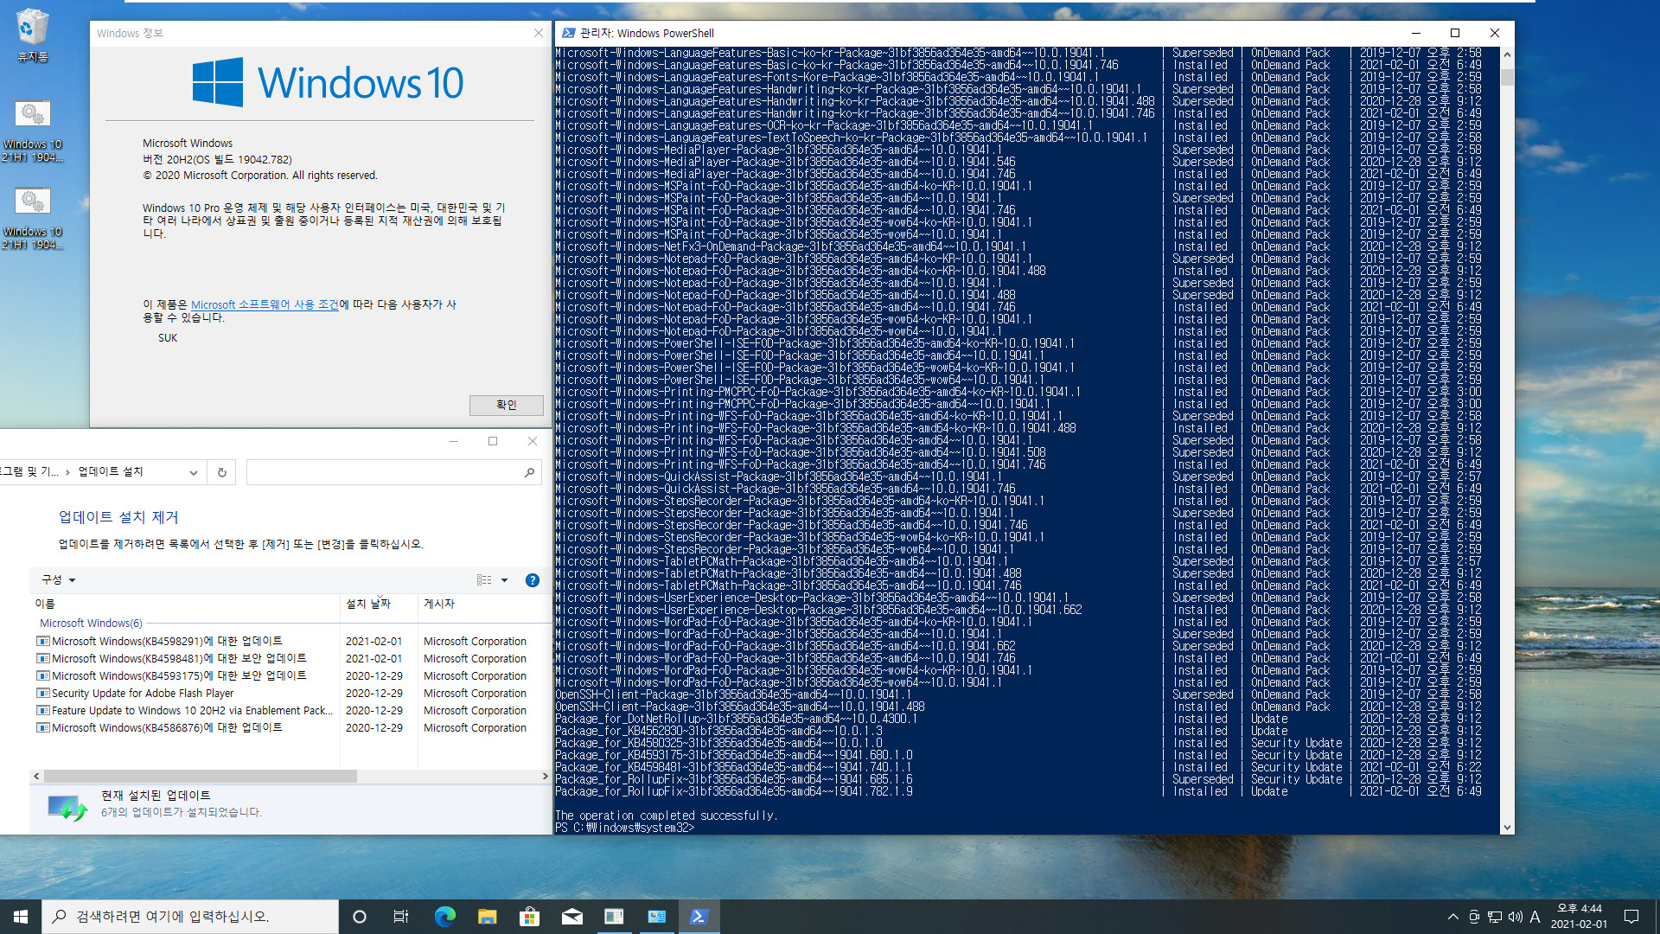1660x934 pixels.
Task: Change view layout icon in updates window
Action: [484, 580]
